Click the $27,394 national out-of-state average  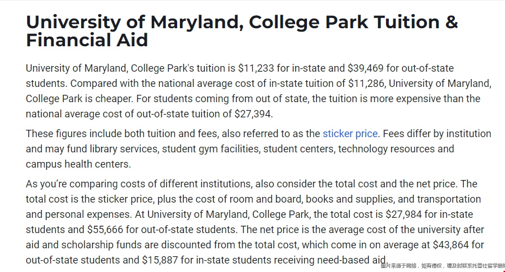(253, 114)
